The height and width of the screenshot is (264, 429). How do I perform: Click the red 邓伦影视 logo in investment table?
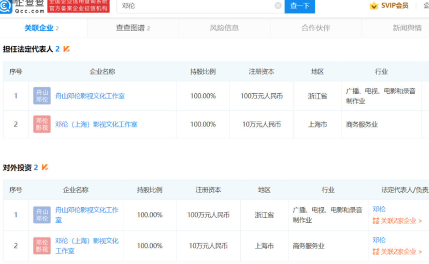(42, 246)
